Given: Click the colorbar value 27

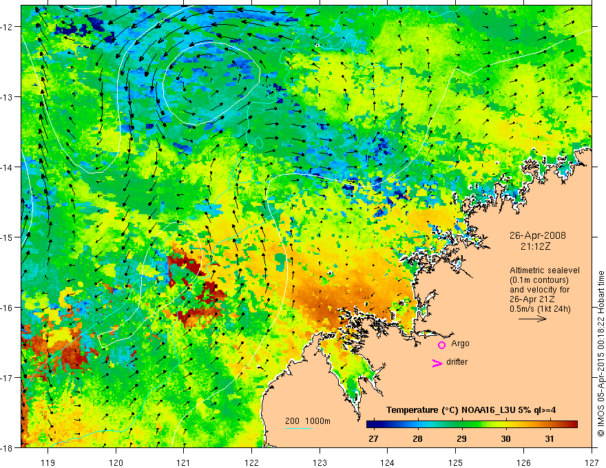Looking at the screenshot, I should click(x=373, y=438).
